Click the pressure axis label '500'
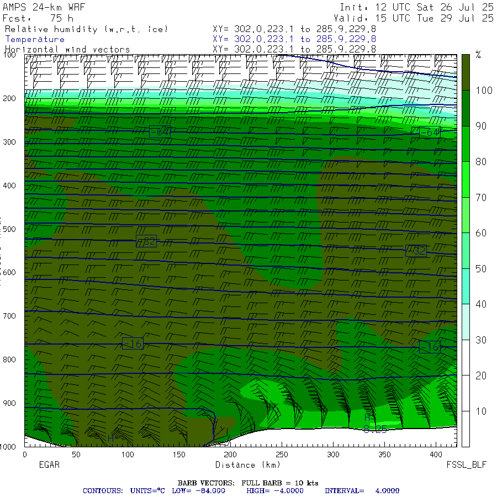The height and width of the screenshot is (497, 497). click(9, 229)
